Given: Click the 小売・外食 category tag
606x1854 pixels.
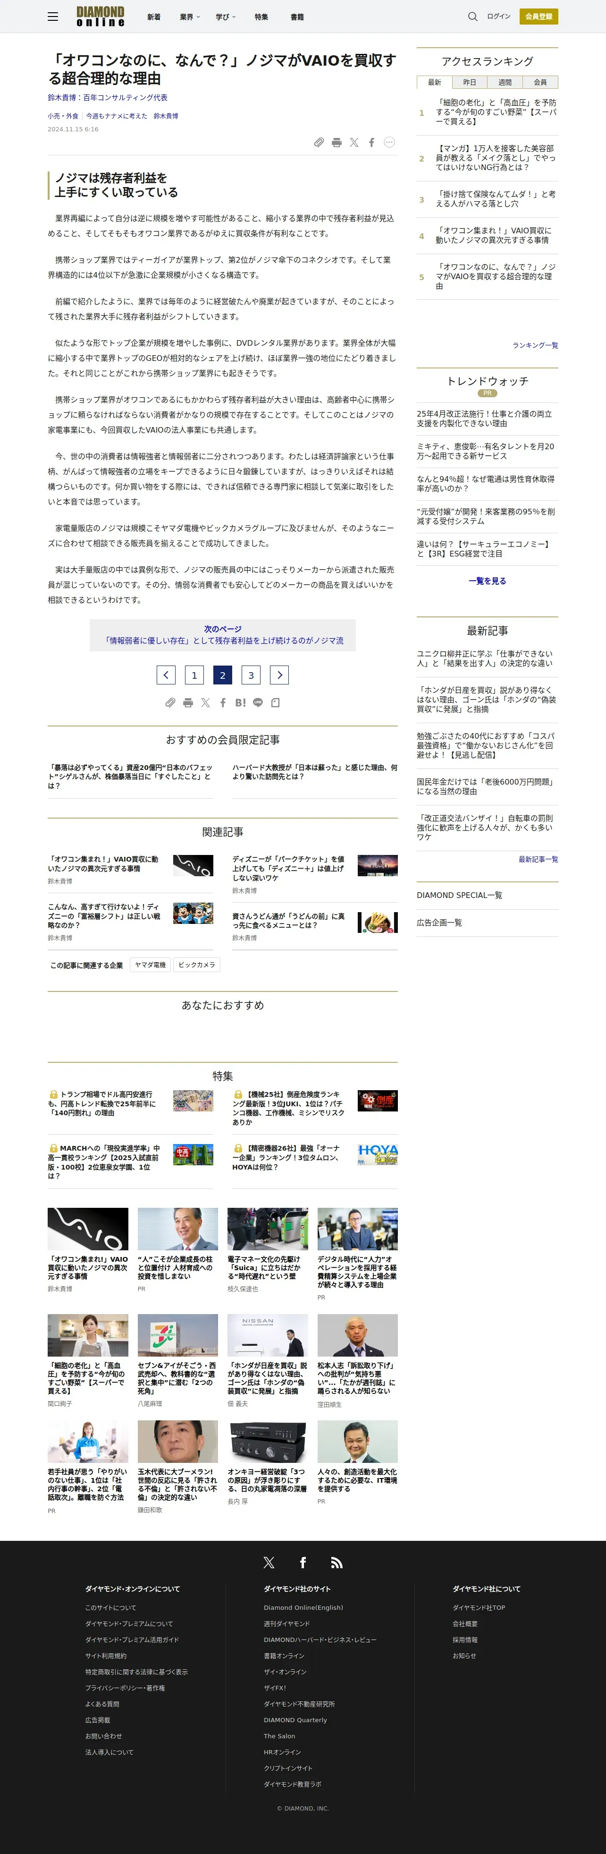Looking at the screenshot, I should coord(63,116).
